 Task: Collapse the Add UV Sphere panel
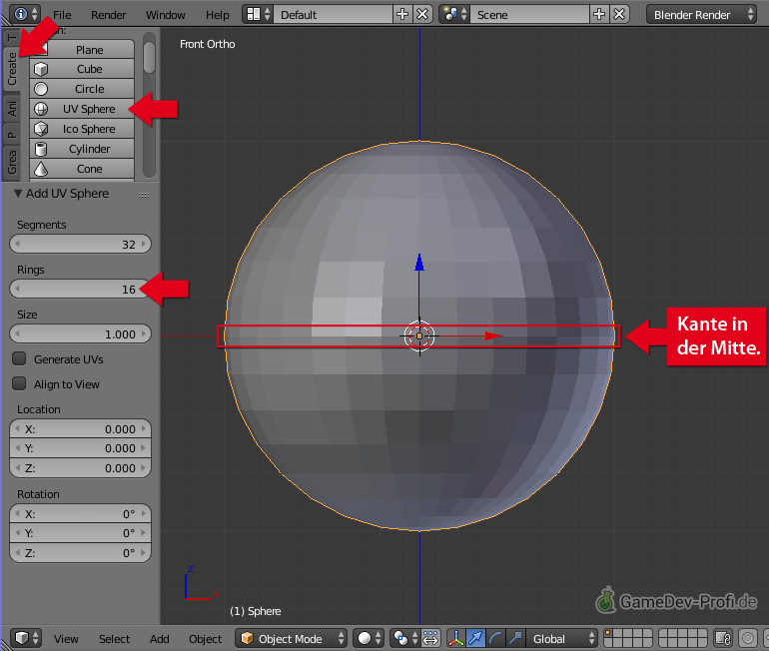tap(18, 194)
